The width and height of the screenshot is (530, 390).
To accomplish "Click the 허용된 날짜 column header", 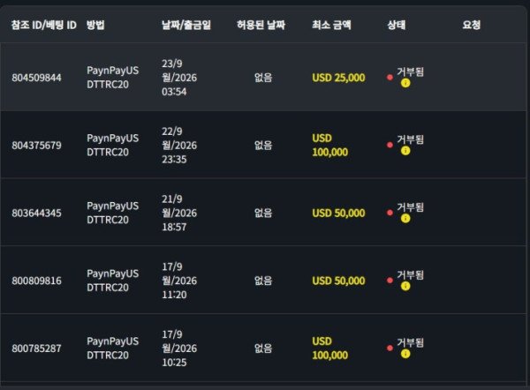I will [x=261, y=25].
